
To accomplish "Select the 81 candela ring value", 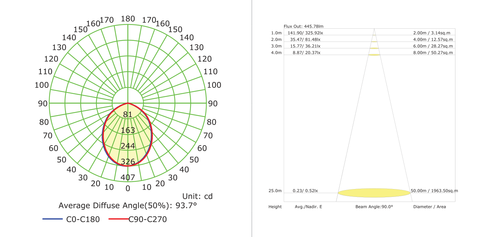I will tap(128, 114).
